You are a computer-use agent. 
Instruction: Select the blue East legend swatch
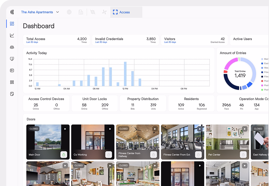tap(262, 64)
